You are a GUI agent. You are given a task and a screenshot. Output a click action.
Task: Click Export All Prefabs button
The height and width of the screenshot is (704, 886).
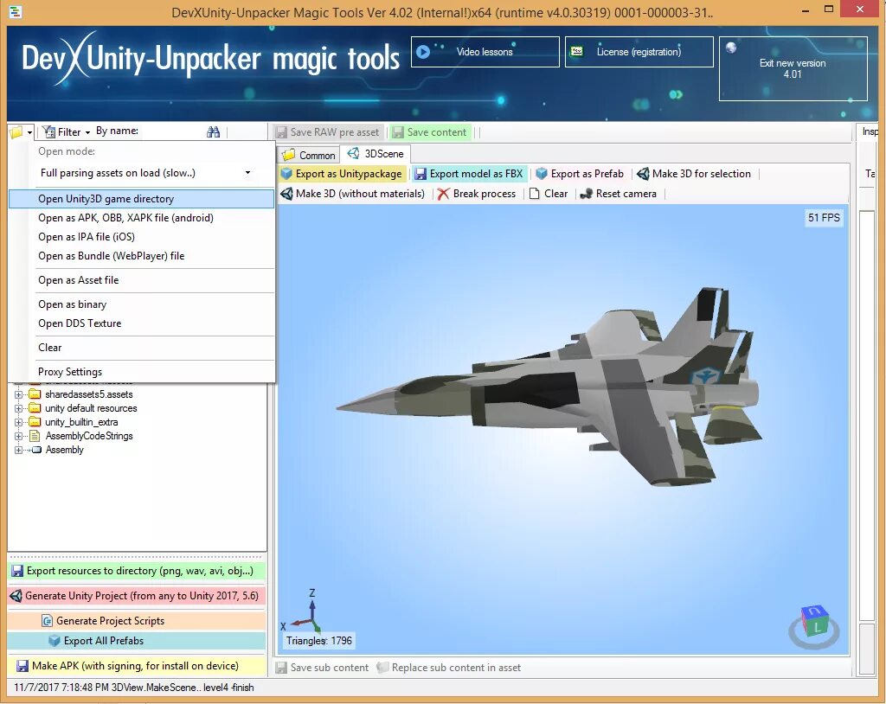point(136,641)
